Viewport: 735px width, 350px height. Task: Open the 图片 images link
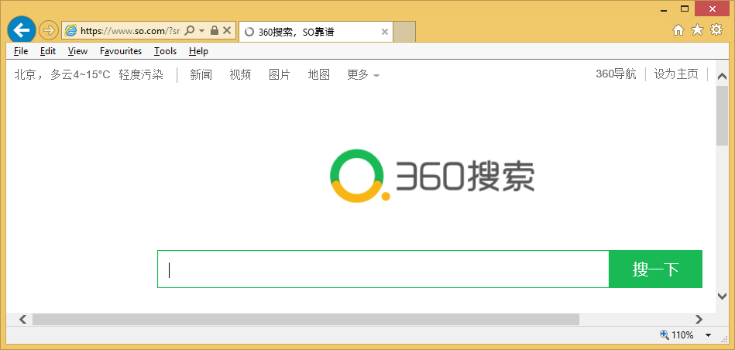pyautogui.click(x=280, y=74)
